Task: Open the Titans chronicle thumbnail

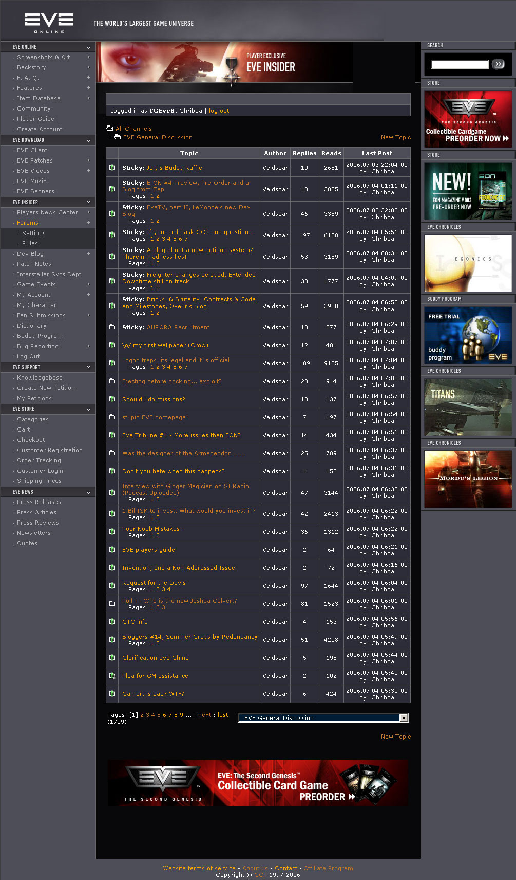Action: click(x=468, y=407)
